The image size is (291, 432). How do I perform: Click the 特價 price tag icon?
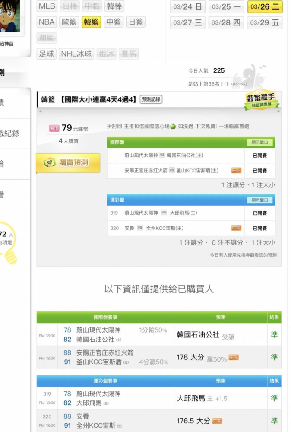tap(54, 128)
